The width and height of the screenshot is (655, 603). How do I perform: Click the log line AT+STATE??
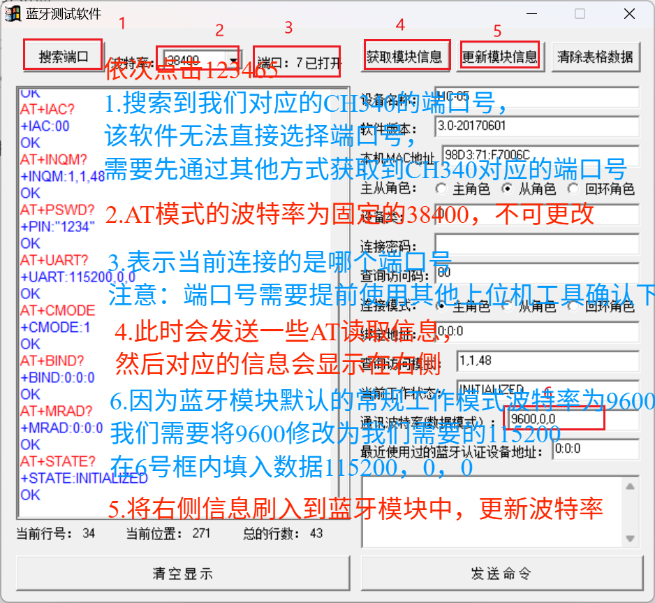58,461
